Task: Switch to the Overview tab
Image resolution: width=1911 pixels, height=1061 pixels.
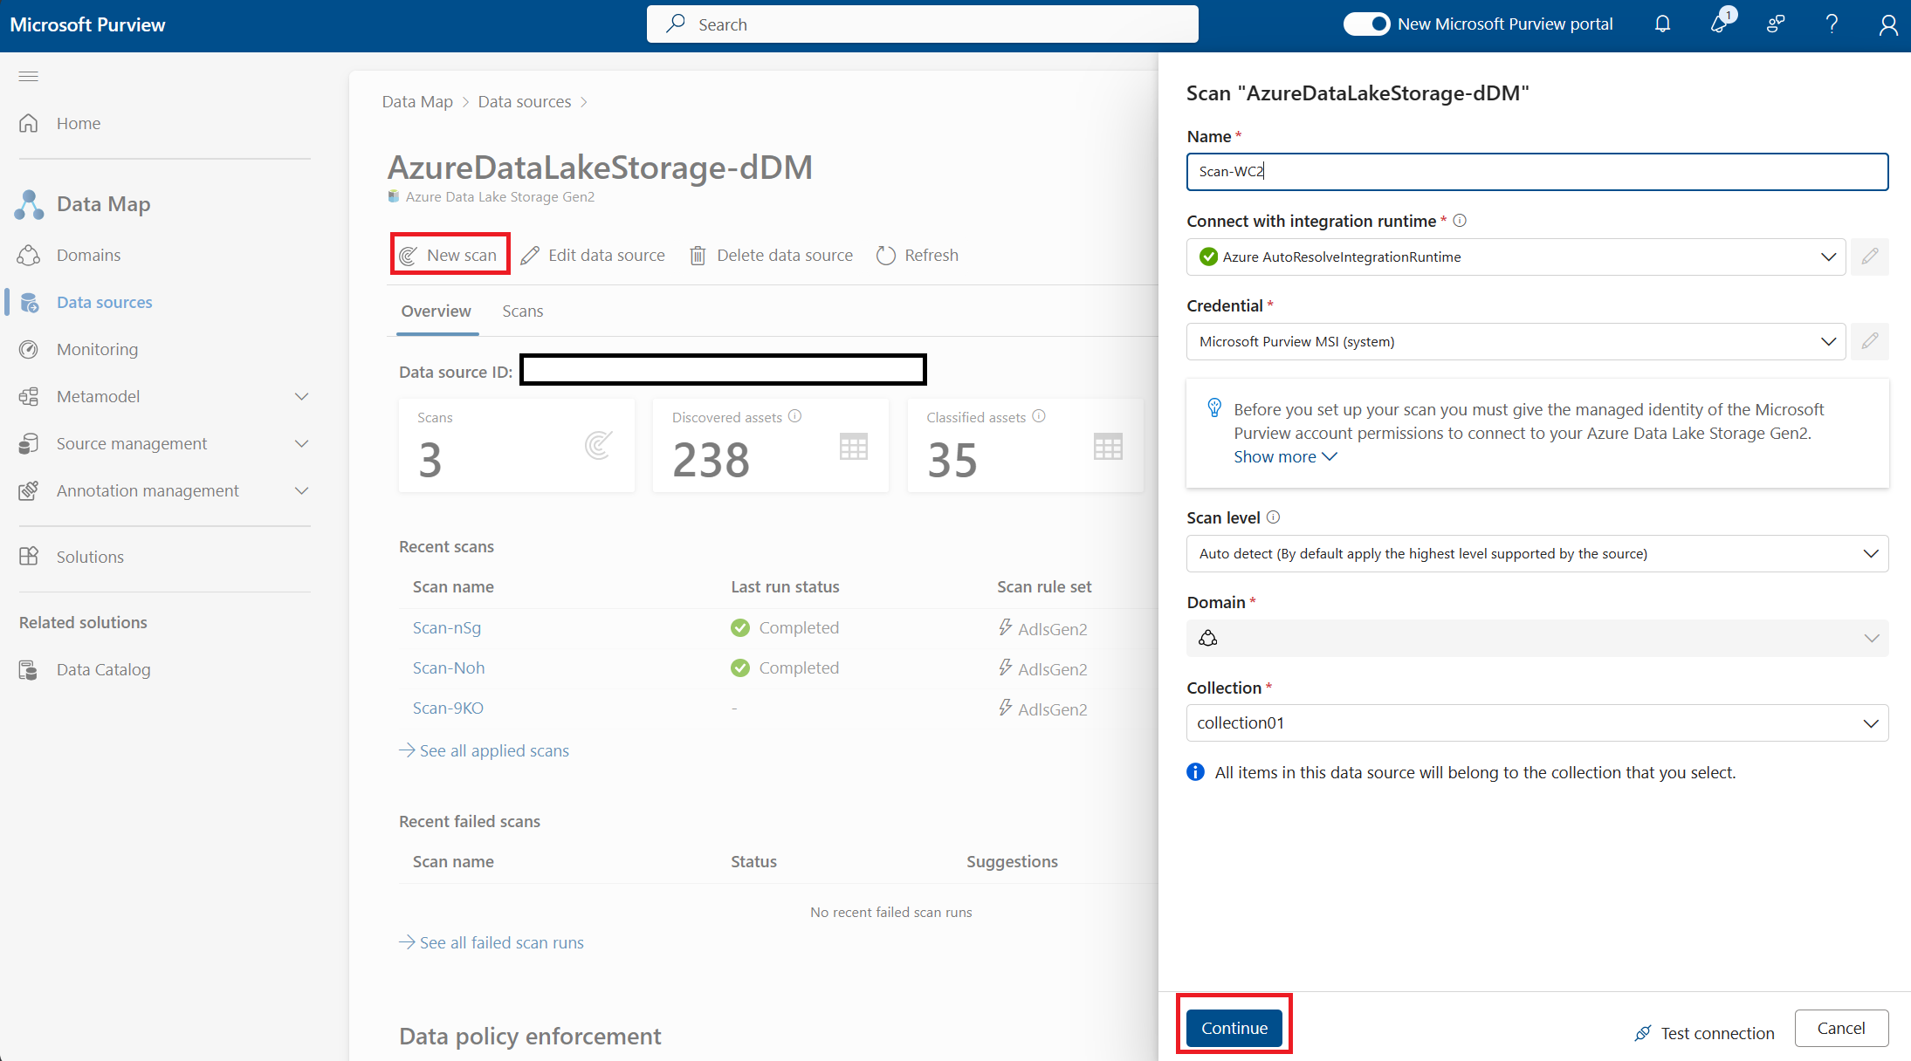Action: 436,311
